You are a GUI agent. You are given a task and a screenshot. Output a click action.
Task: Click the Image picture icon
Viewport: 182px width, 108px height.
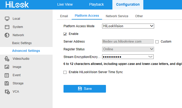pos(7,67)
